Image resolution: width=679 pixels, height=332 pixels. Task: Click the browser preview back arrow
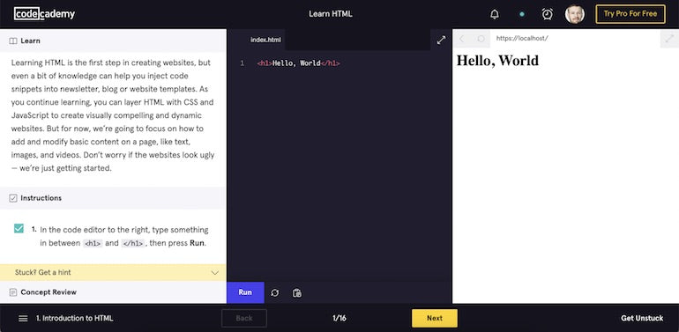pyautogui.click(x=461, y=39)
